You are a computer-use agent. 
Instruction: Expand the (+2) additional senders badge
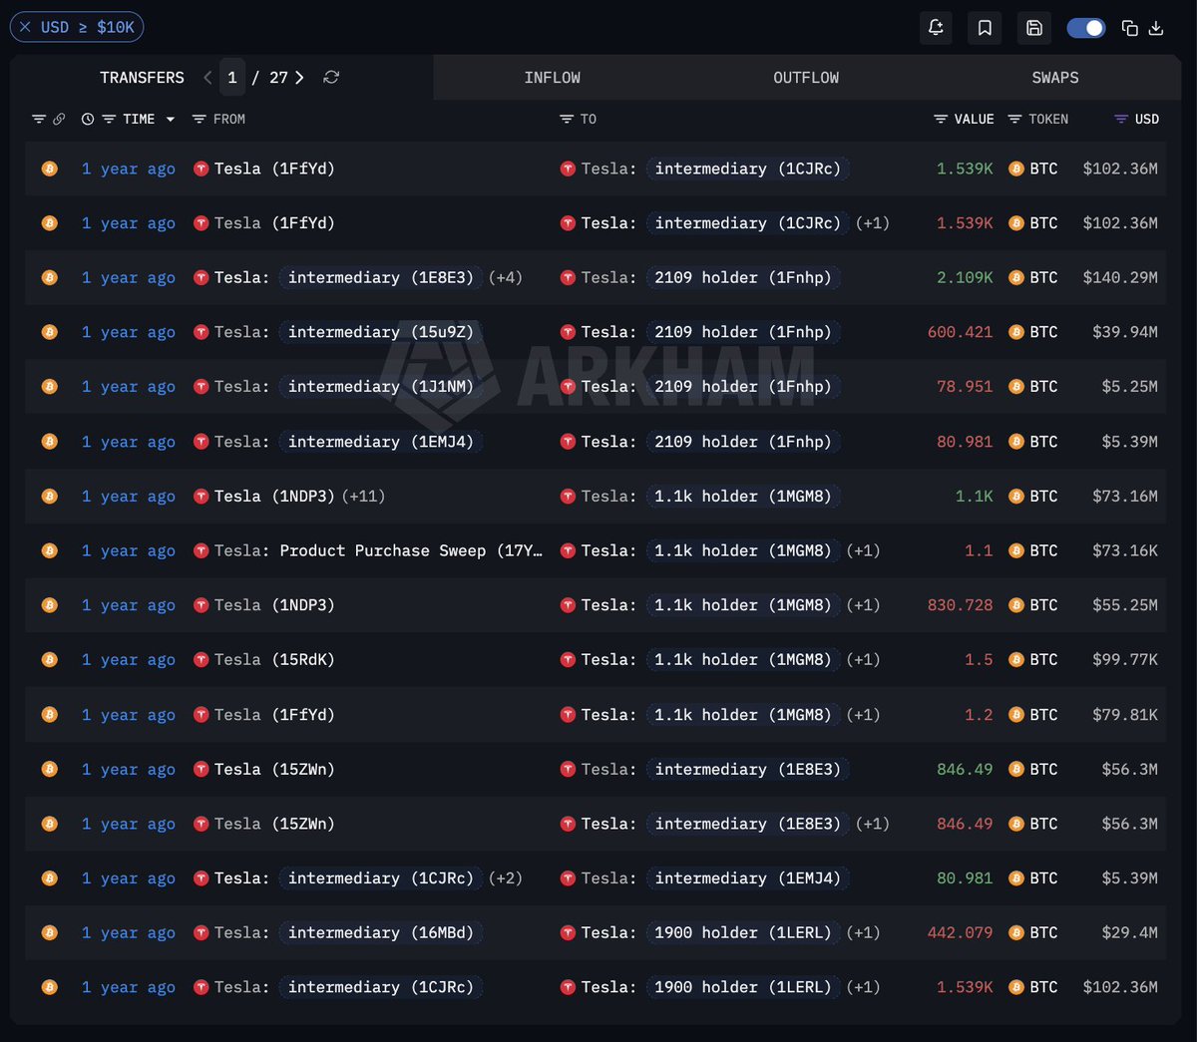pyautogui.click(x=505, y=877)
